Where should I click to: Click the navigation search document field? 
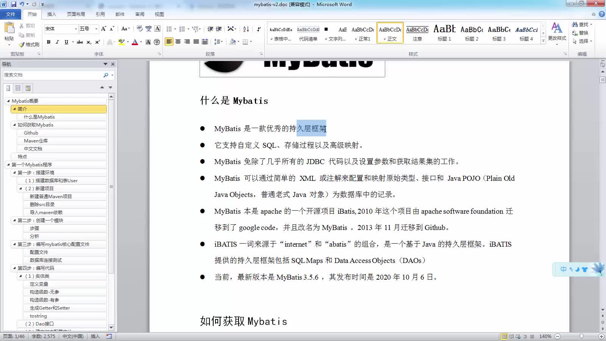pyautogui.click(x=52, y=75)
